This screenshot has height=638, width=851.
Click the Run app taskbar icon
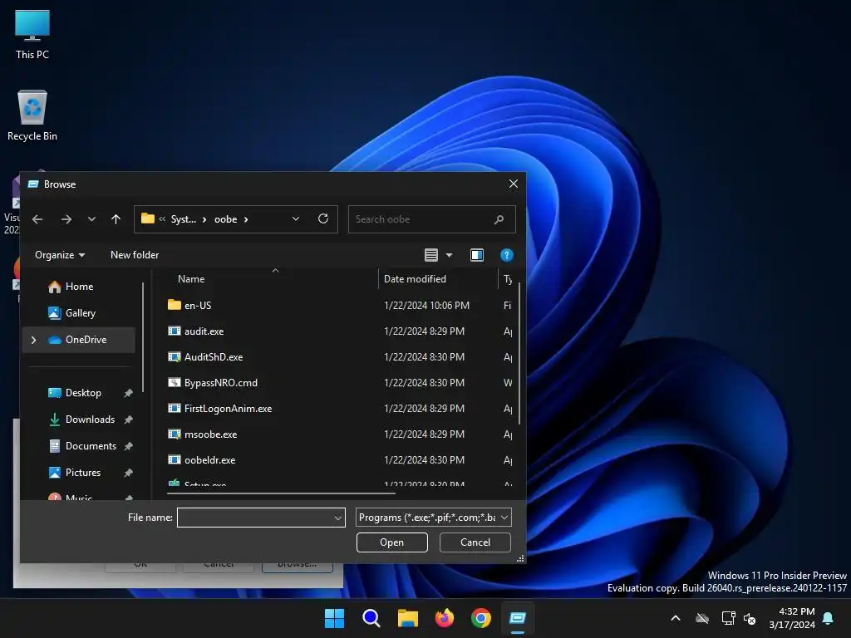518,618
